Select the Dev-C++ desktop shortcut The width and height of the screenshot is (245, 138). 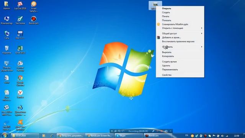pos(20,35)
